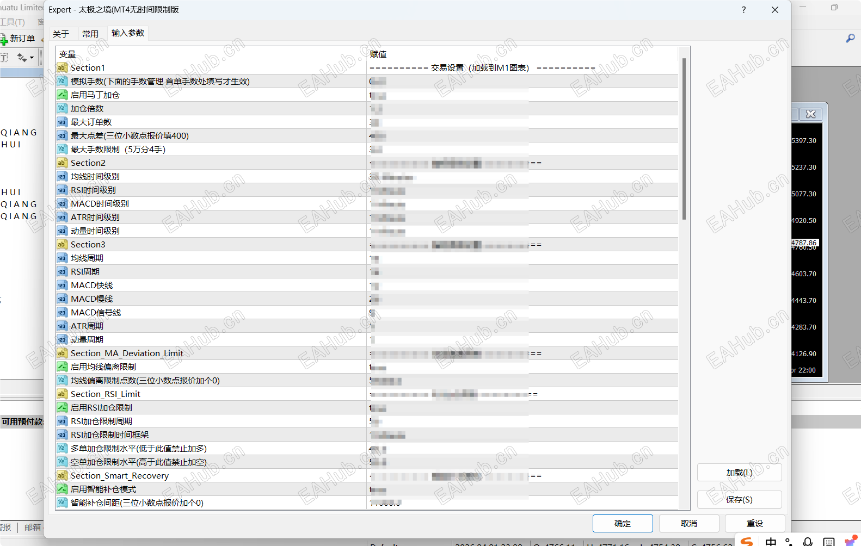Open the 工具(T) menu in MT4 window
The height and width of the screenshot is (546, 861).
tap(13, 22)
